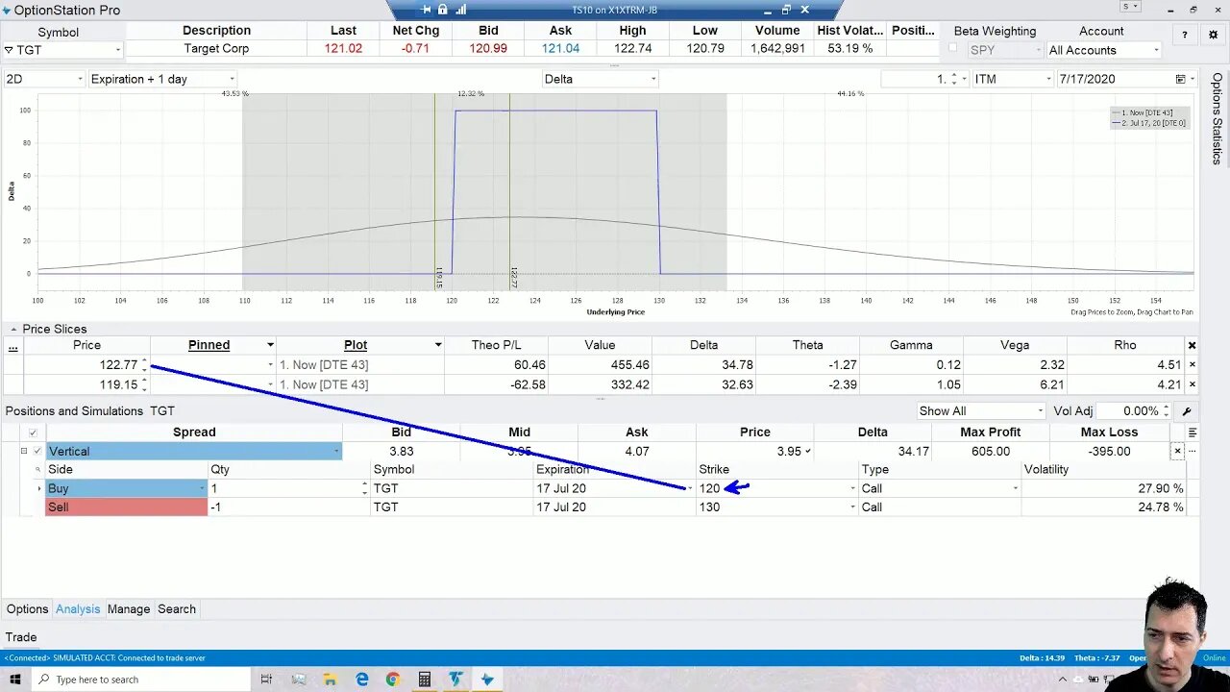The image size is (1230, 692).
Task: Adjust the 122.77 price slice stepper
Action: [x=144, y=364]
